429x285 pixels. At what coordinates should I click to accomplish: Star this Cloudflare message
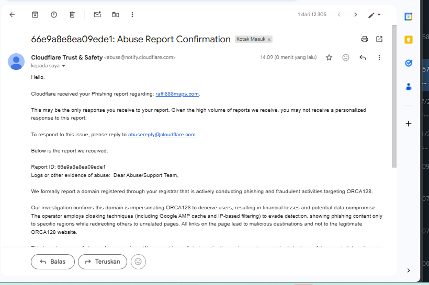point(329,57)
